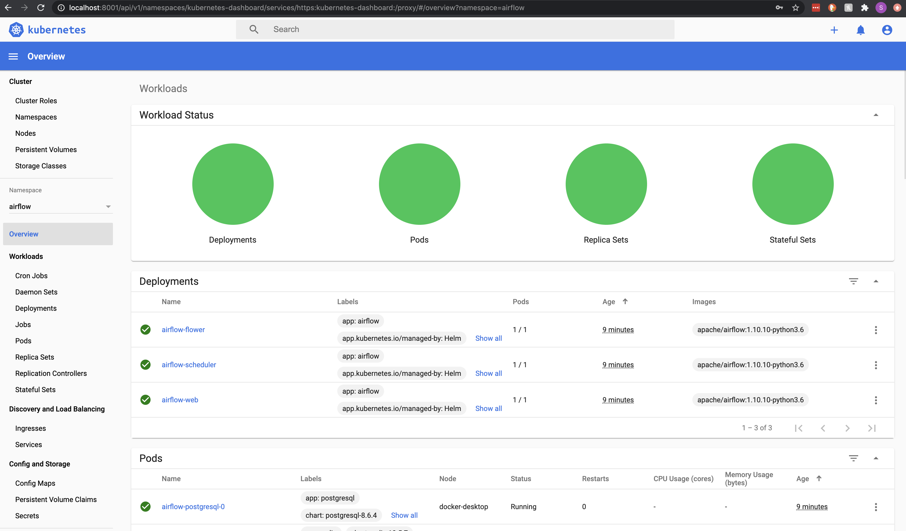Image resolution: width=906 pixels, height=531 pixels.
Task: Click the Kubernetes logo
Action: (16, 29)
